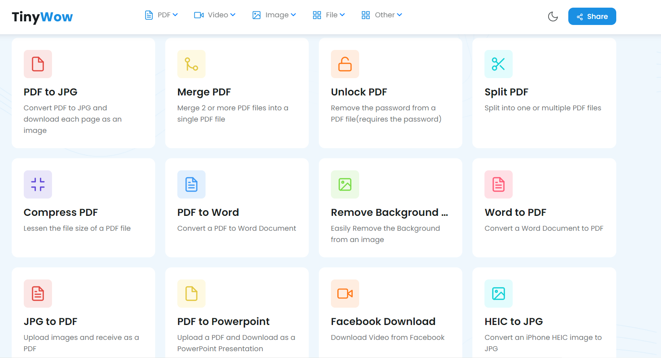Click the picture icon beside the Image menu
The width and height of the screenshot is (661, 358).
[256, 15]
